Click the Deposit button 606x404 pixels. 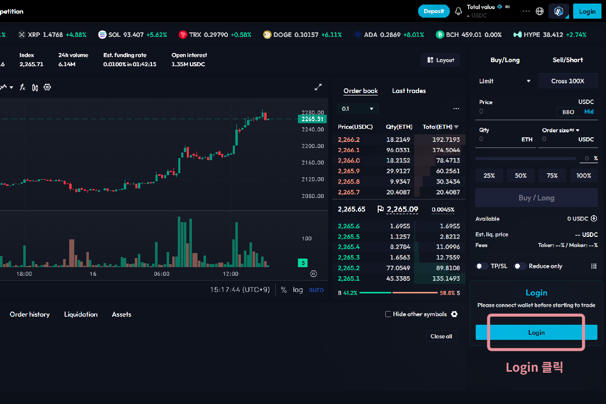[x=433, y=11]
